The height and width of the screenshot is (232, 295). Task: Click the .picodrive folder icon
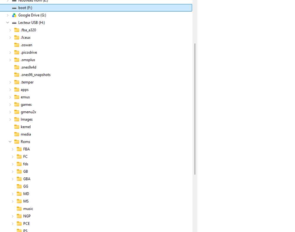[17, 52]
